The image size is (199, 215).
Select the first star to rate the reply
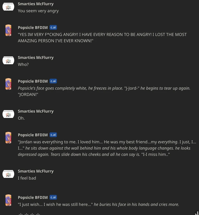click(x=21, y=214)
